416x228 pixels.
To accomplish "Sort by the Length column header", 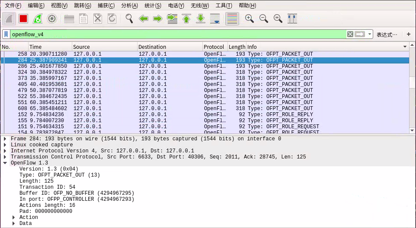I will pyautogui.click(x=237, y=47).
